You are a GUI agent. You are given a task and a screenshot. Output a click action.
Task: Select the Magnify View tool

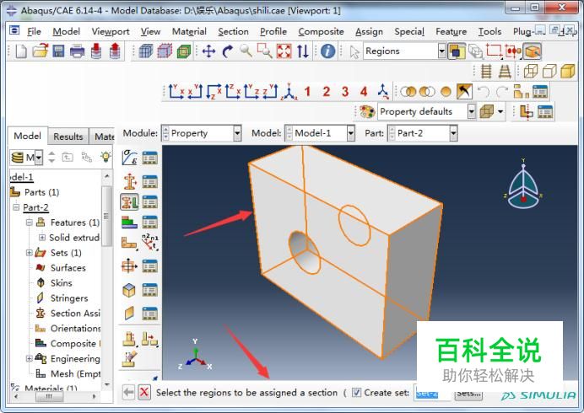click(246, 51)
